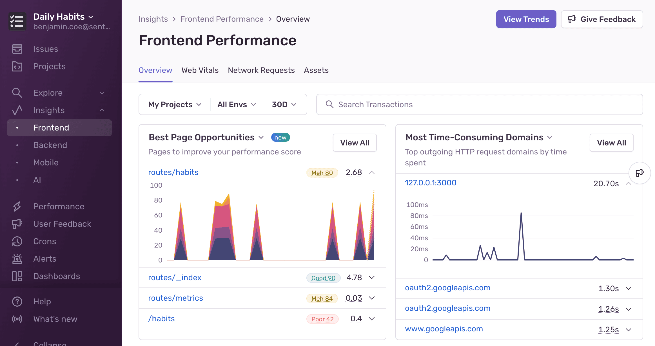The height and width of the screenshot is (346, 655).
Task: Expand the www.googleapis.com row
Action: 629,330
